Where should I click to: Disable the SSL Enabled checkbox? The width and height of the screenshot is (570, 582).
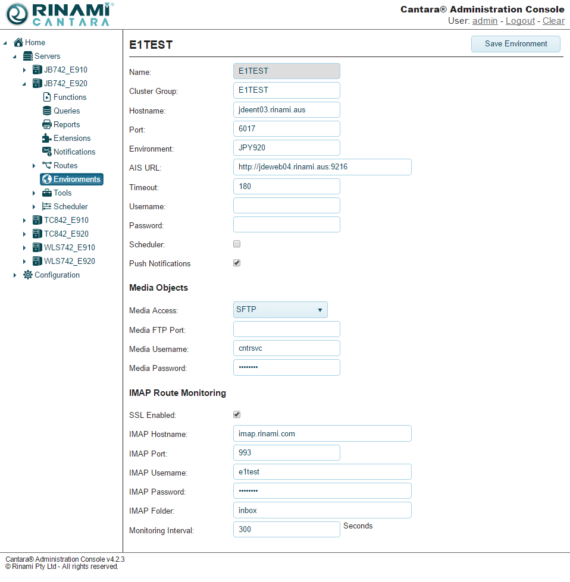click(x=237, y=414)
